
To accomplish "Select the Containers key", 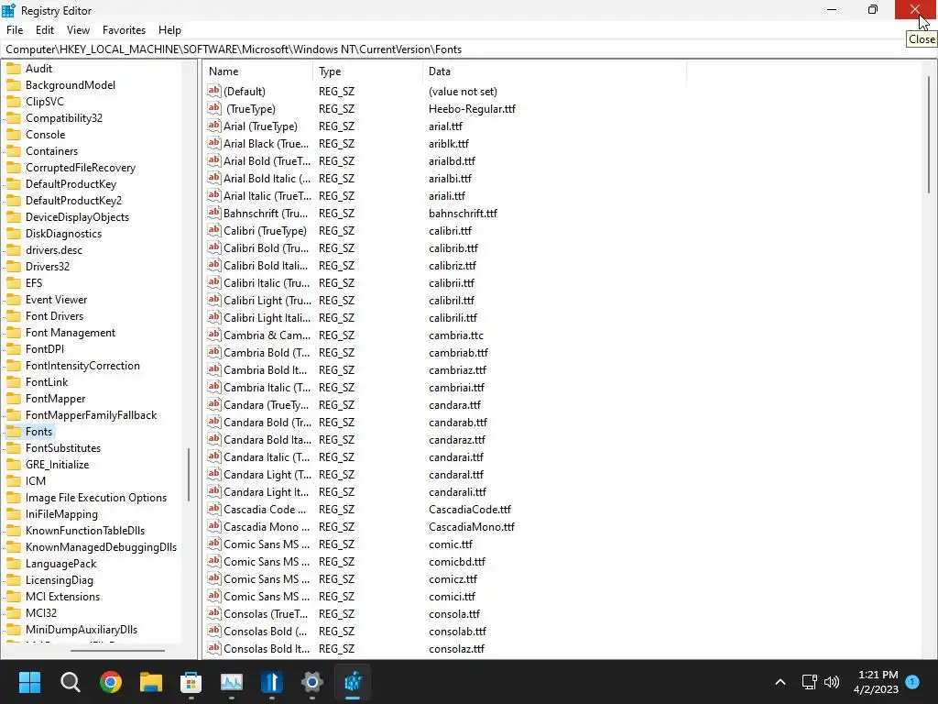I will [51, 151].
